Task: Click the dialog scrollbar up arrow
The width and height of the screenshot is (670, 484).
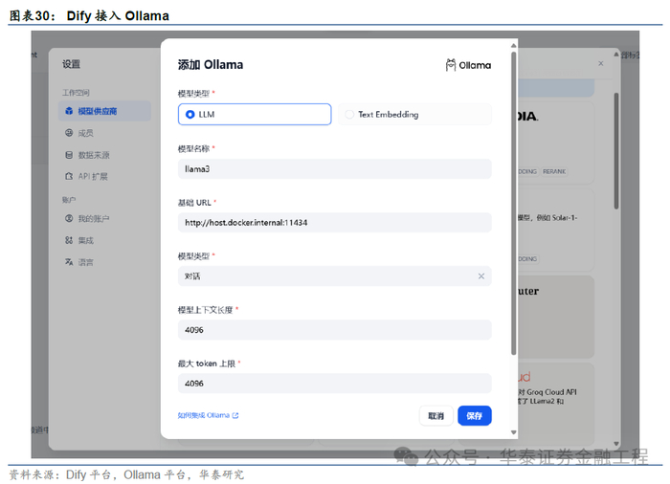Action: tap(514, 45)
